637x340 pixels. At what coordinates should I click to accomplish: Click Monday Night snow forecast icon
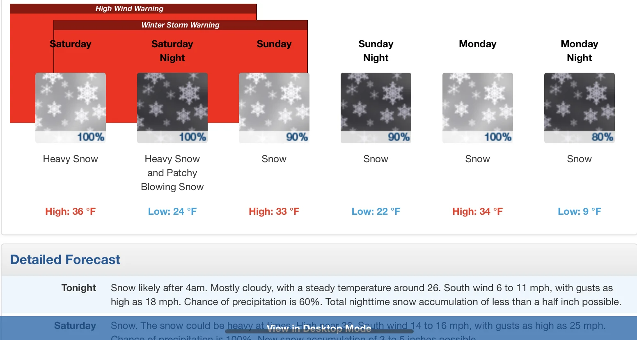coord(580,108)
